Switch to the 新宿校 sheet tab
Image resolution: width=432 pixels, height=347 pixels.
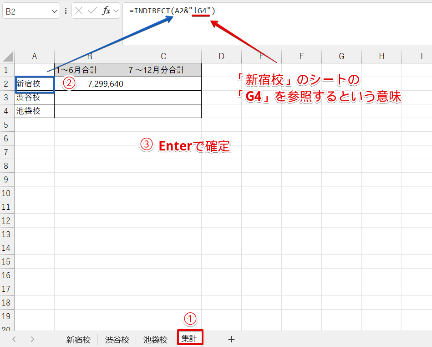(78, 340)
